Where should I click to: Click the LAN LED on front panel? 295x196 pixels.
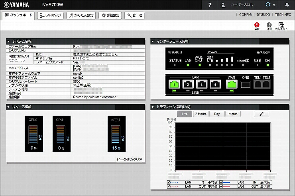point(188,65)
